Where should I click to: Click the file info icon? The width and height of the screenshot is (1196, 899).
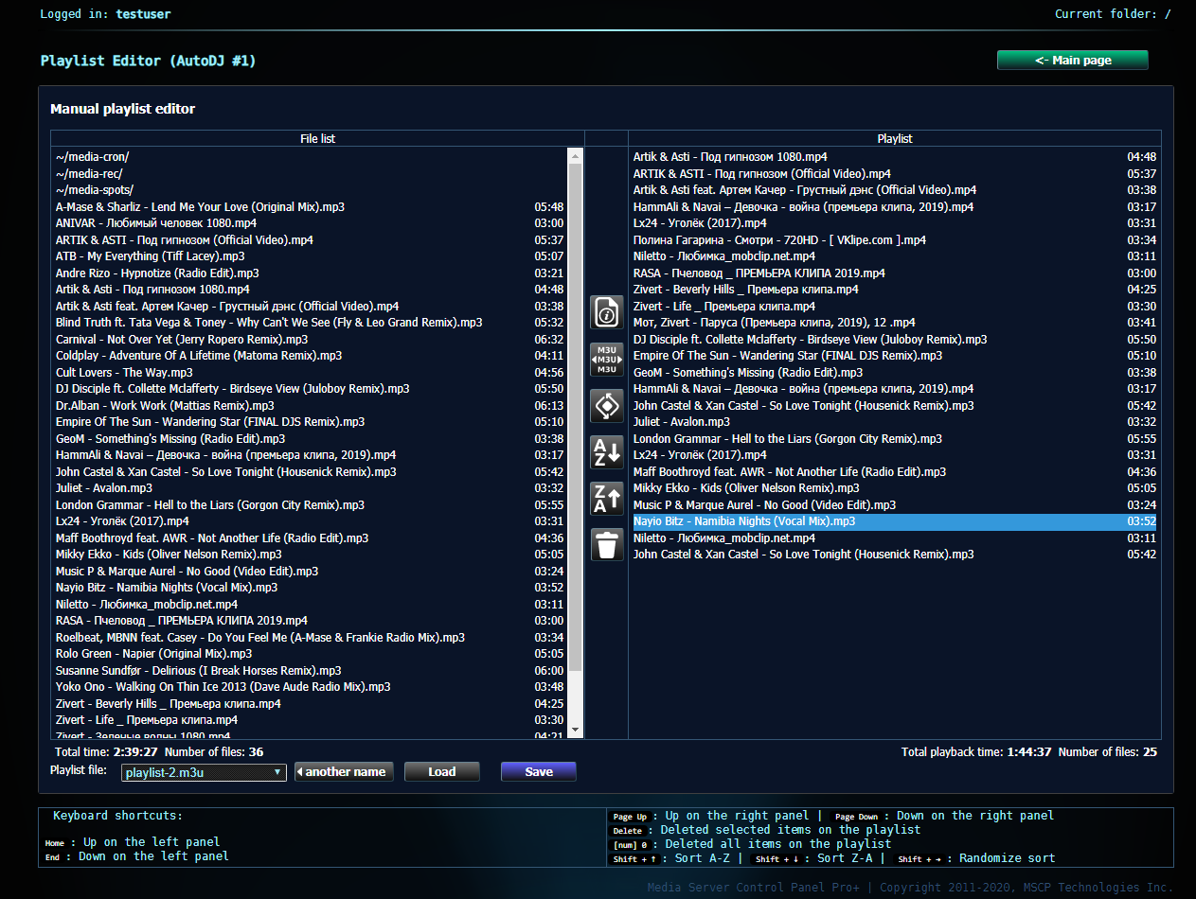[x=606, y=311]
